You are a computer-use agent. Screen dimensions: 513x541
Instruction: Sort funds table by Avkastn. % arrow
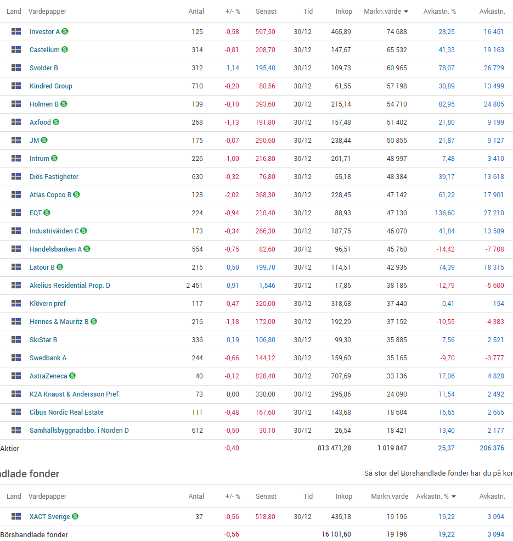[454, 497]
